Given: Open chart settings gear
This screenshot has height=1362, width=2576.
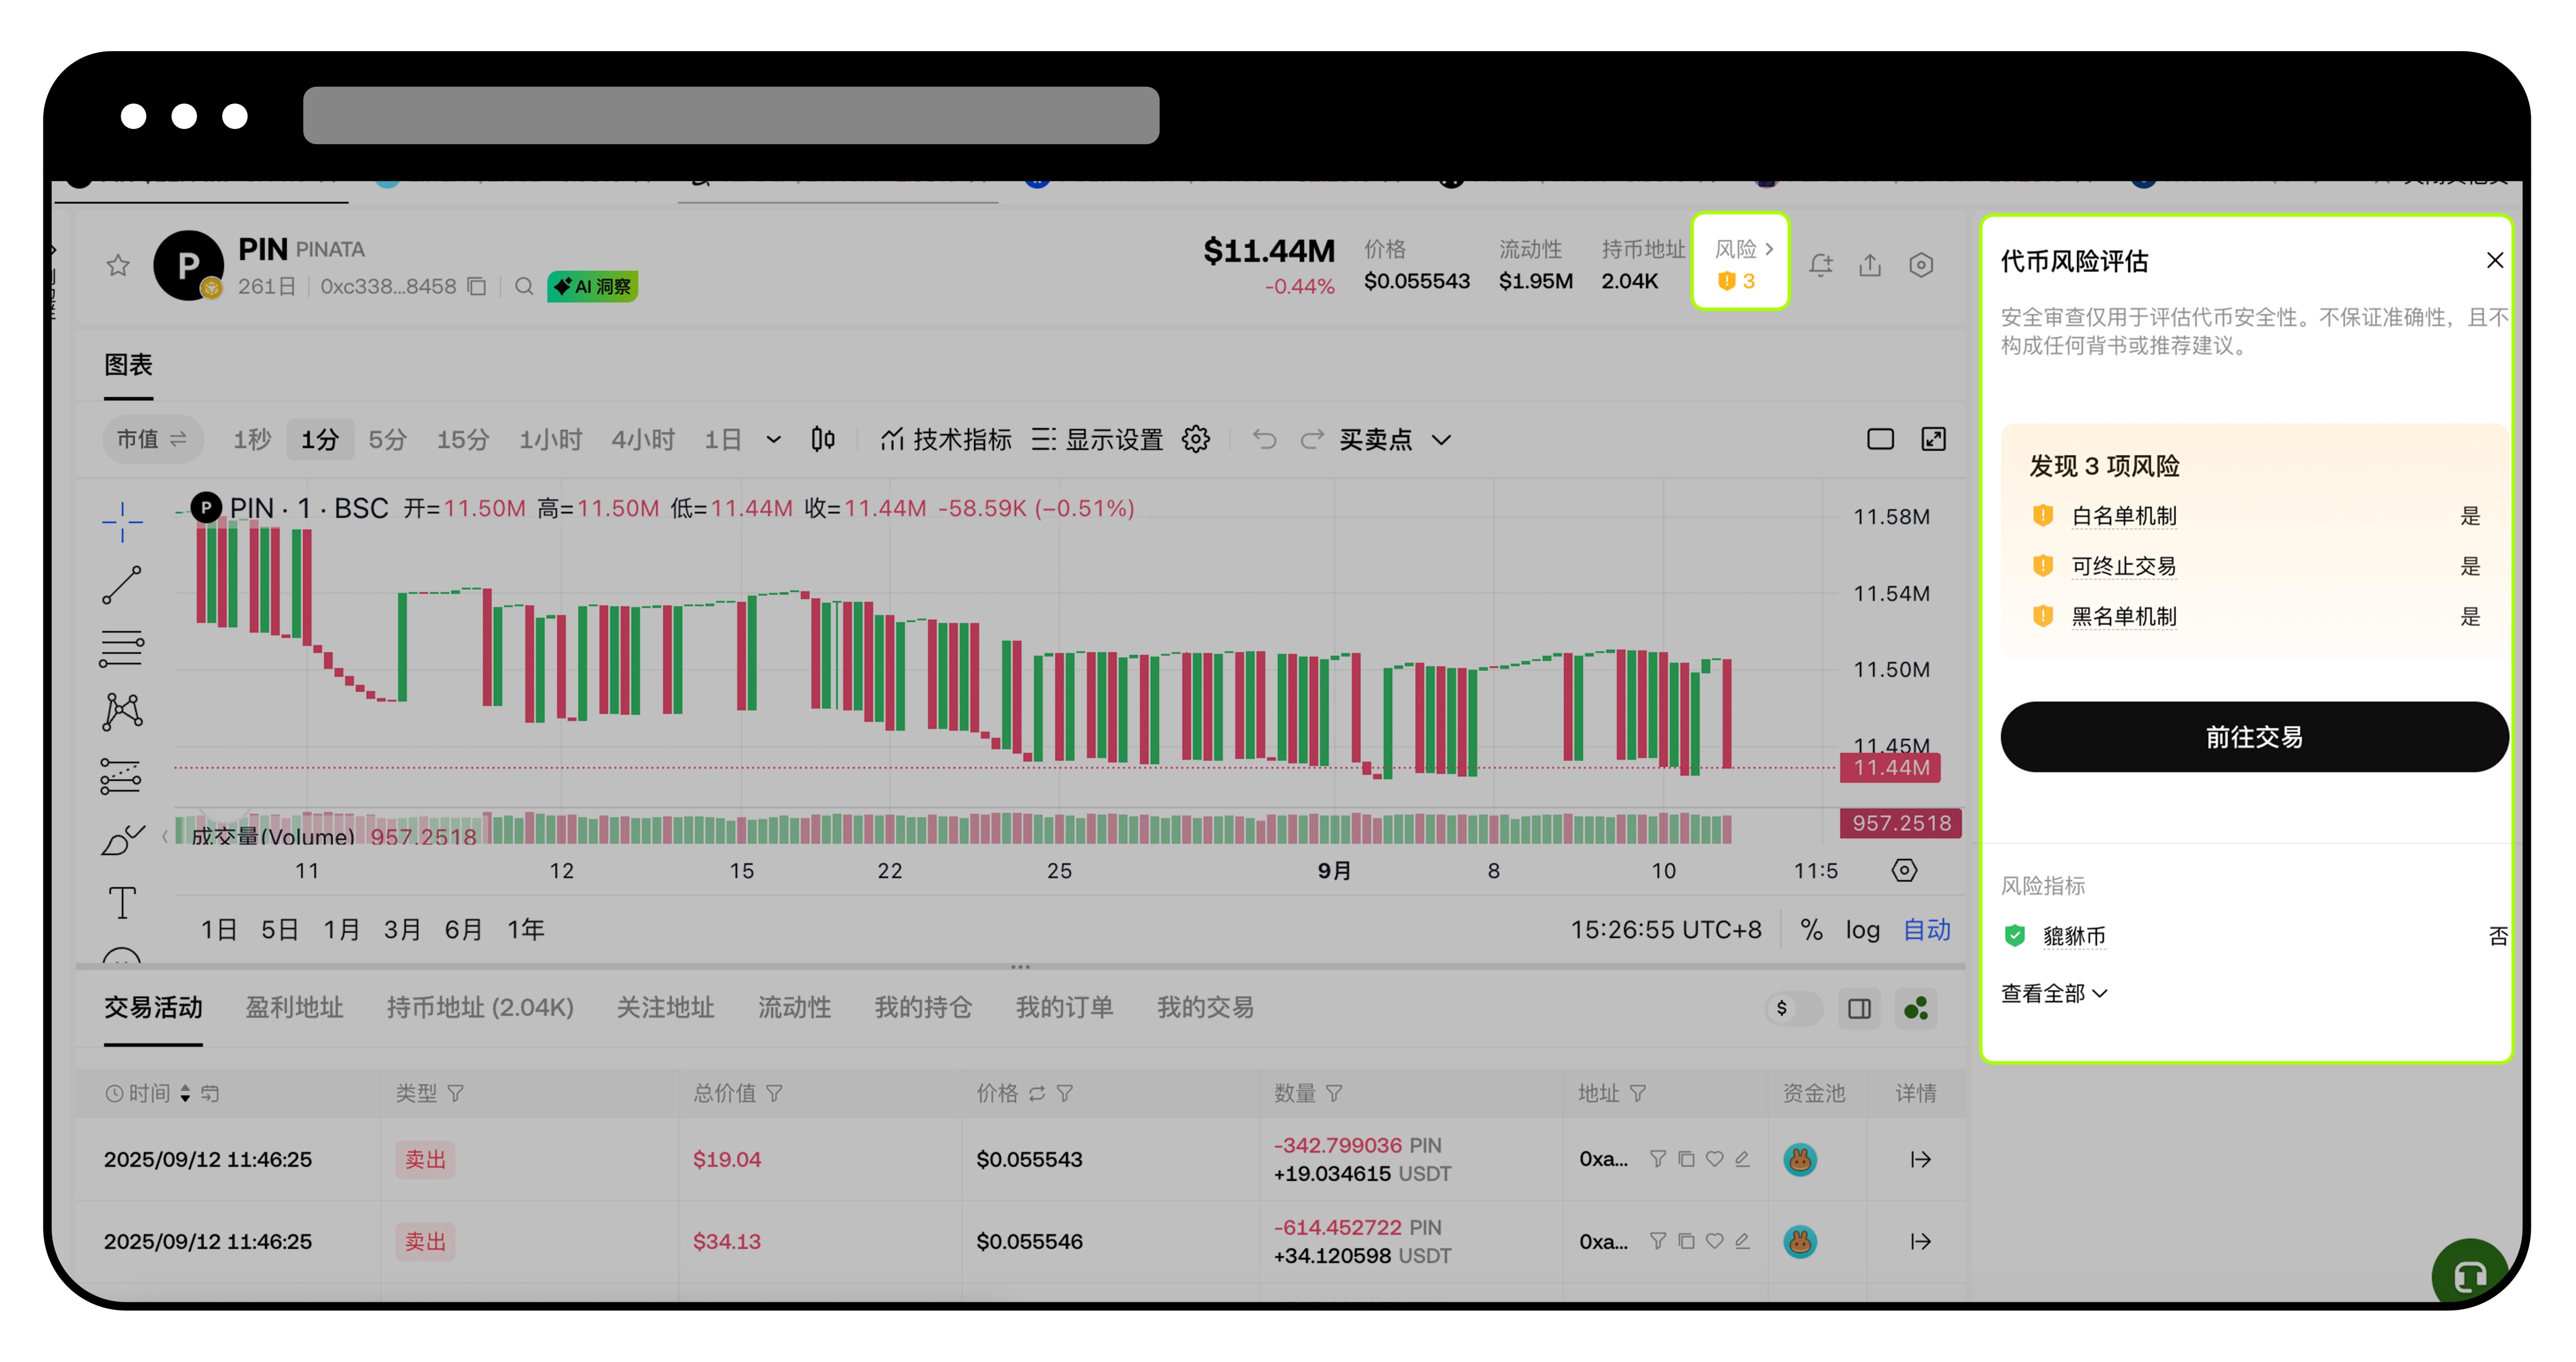Looking at the screenshot, I should coord(1196,439).
